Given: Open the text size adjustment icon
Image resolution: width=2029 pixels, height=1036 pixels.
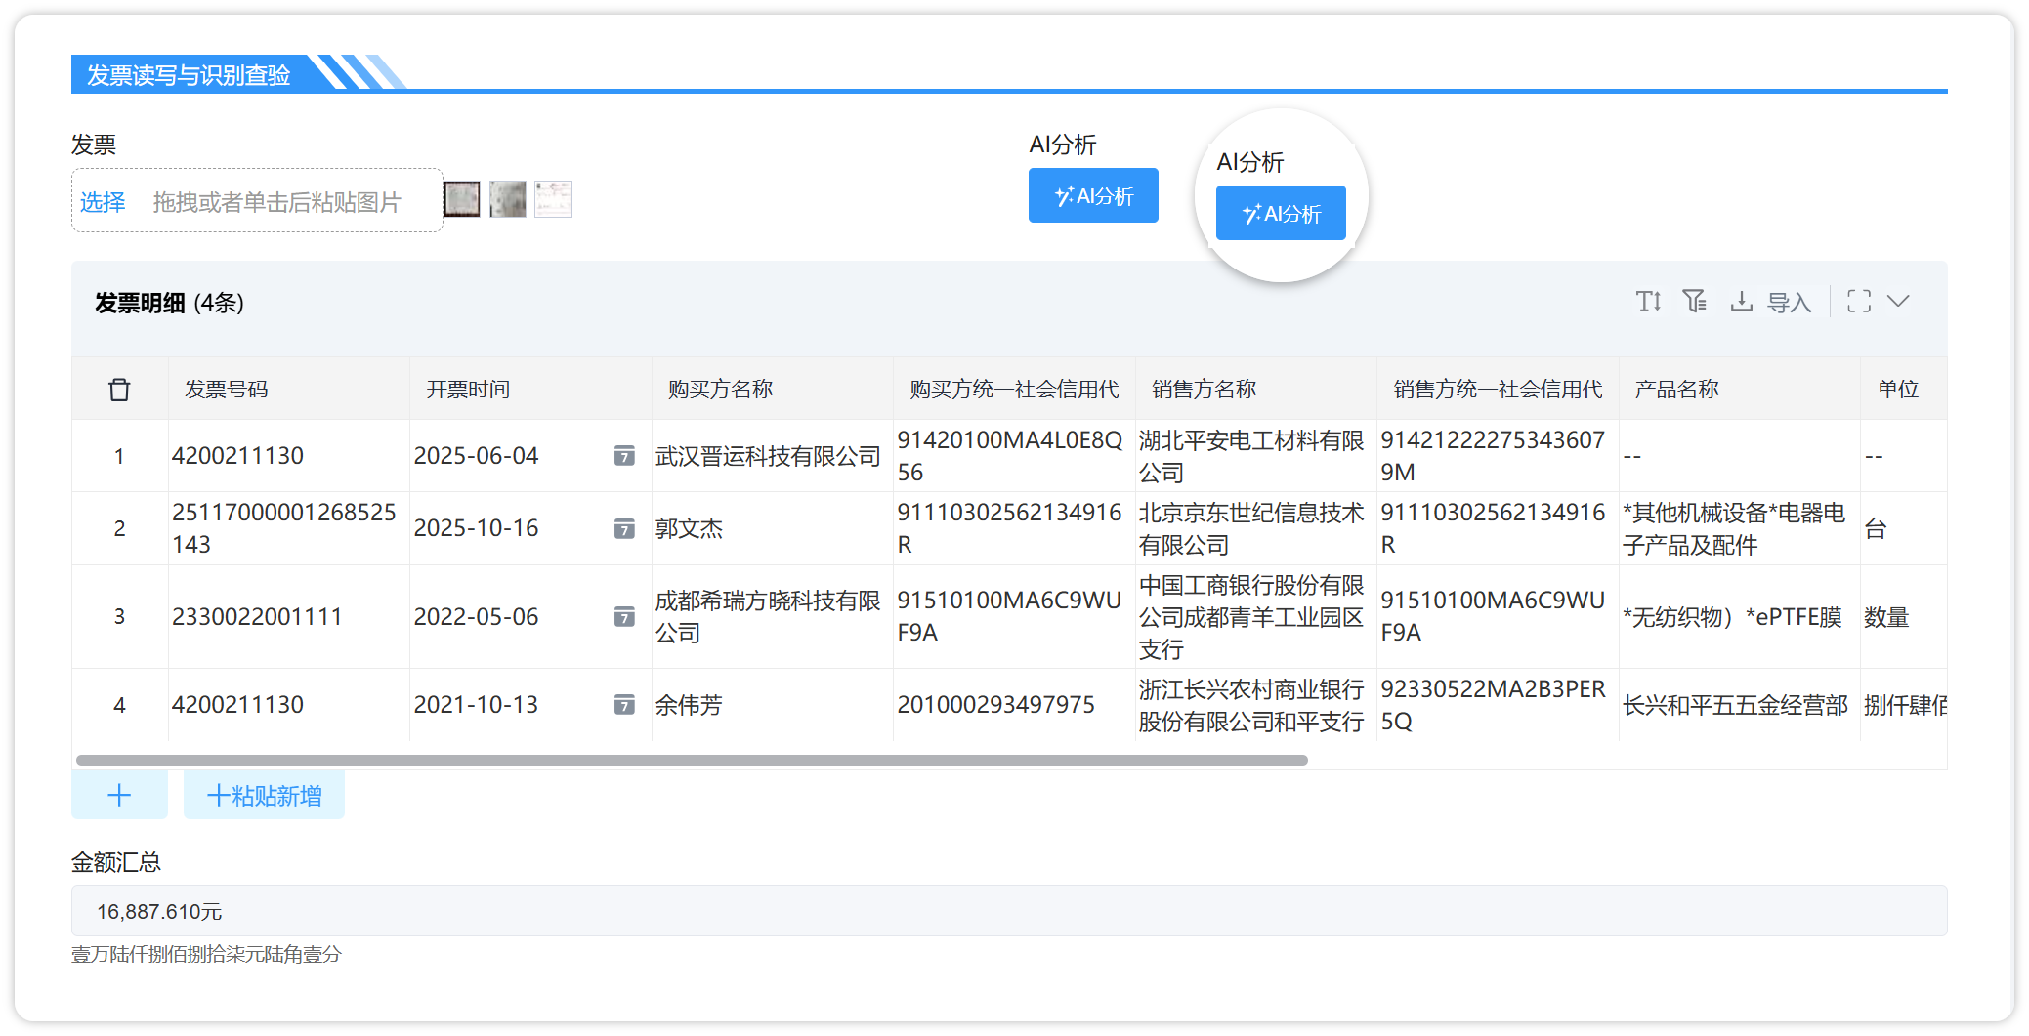Looking at the screenshot, I should pos(1648,302).
